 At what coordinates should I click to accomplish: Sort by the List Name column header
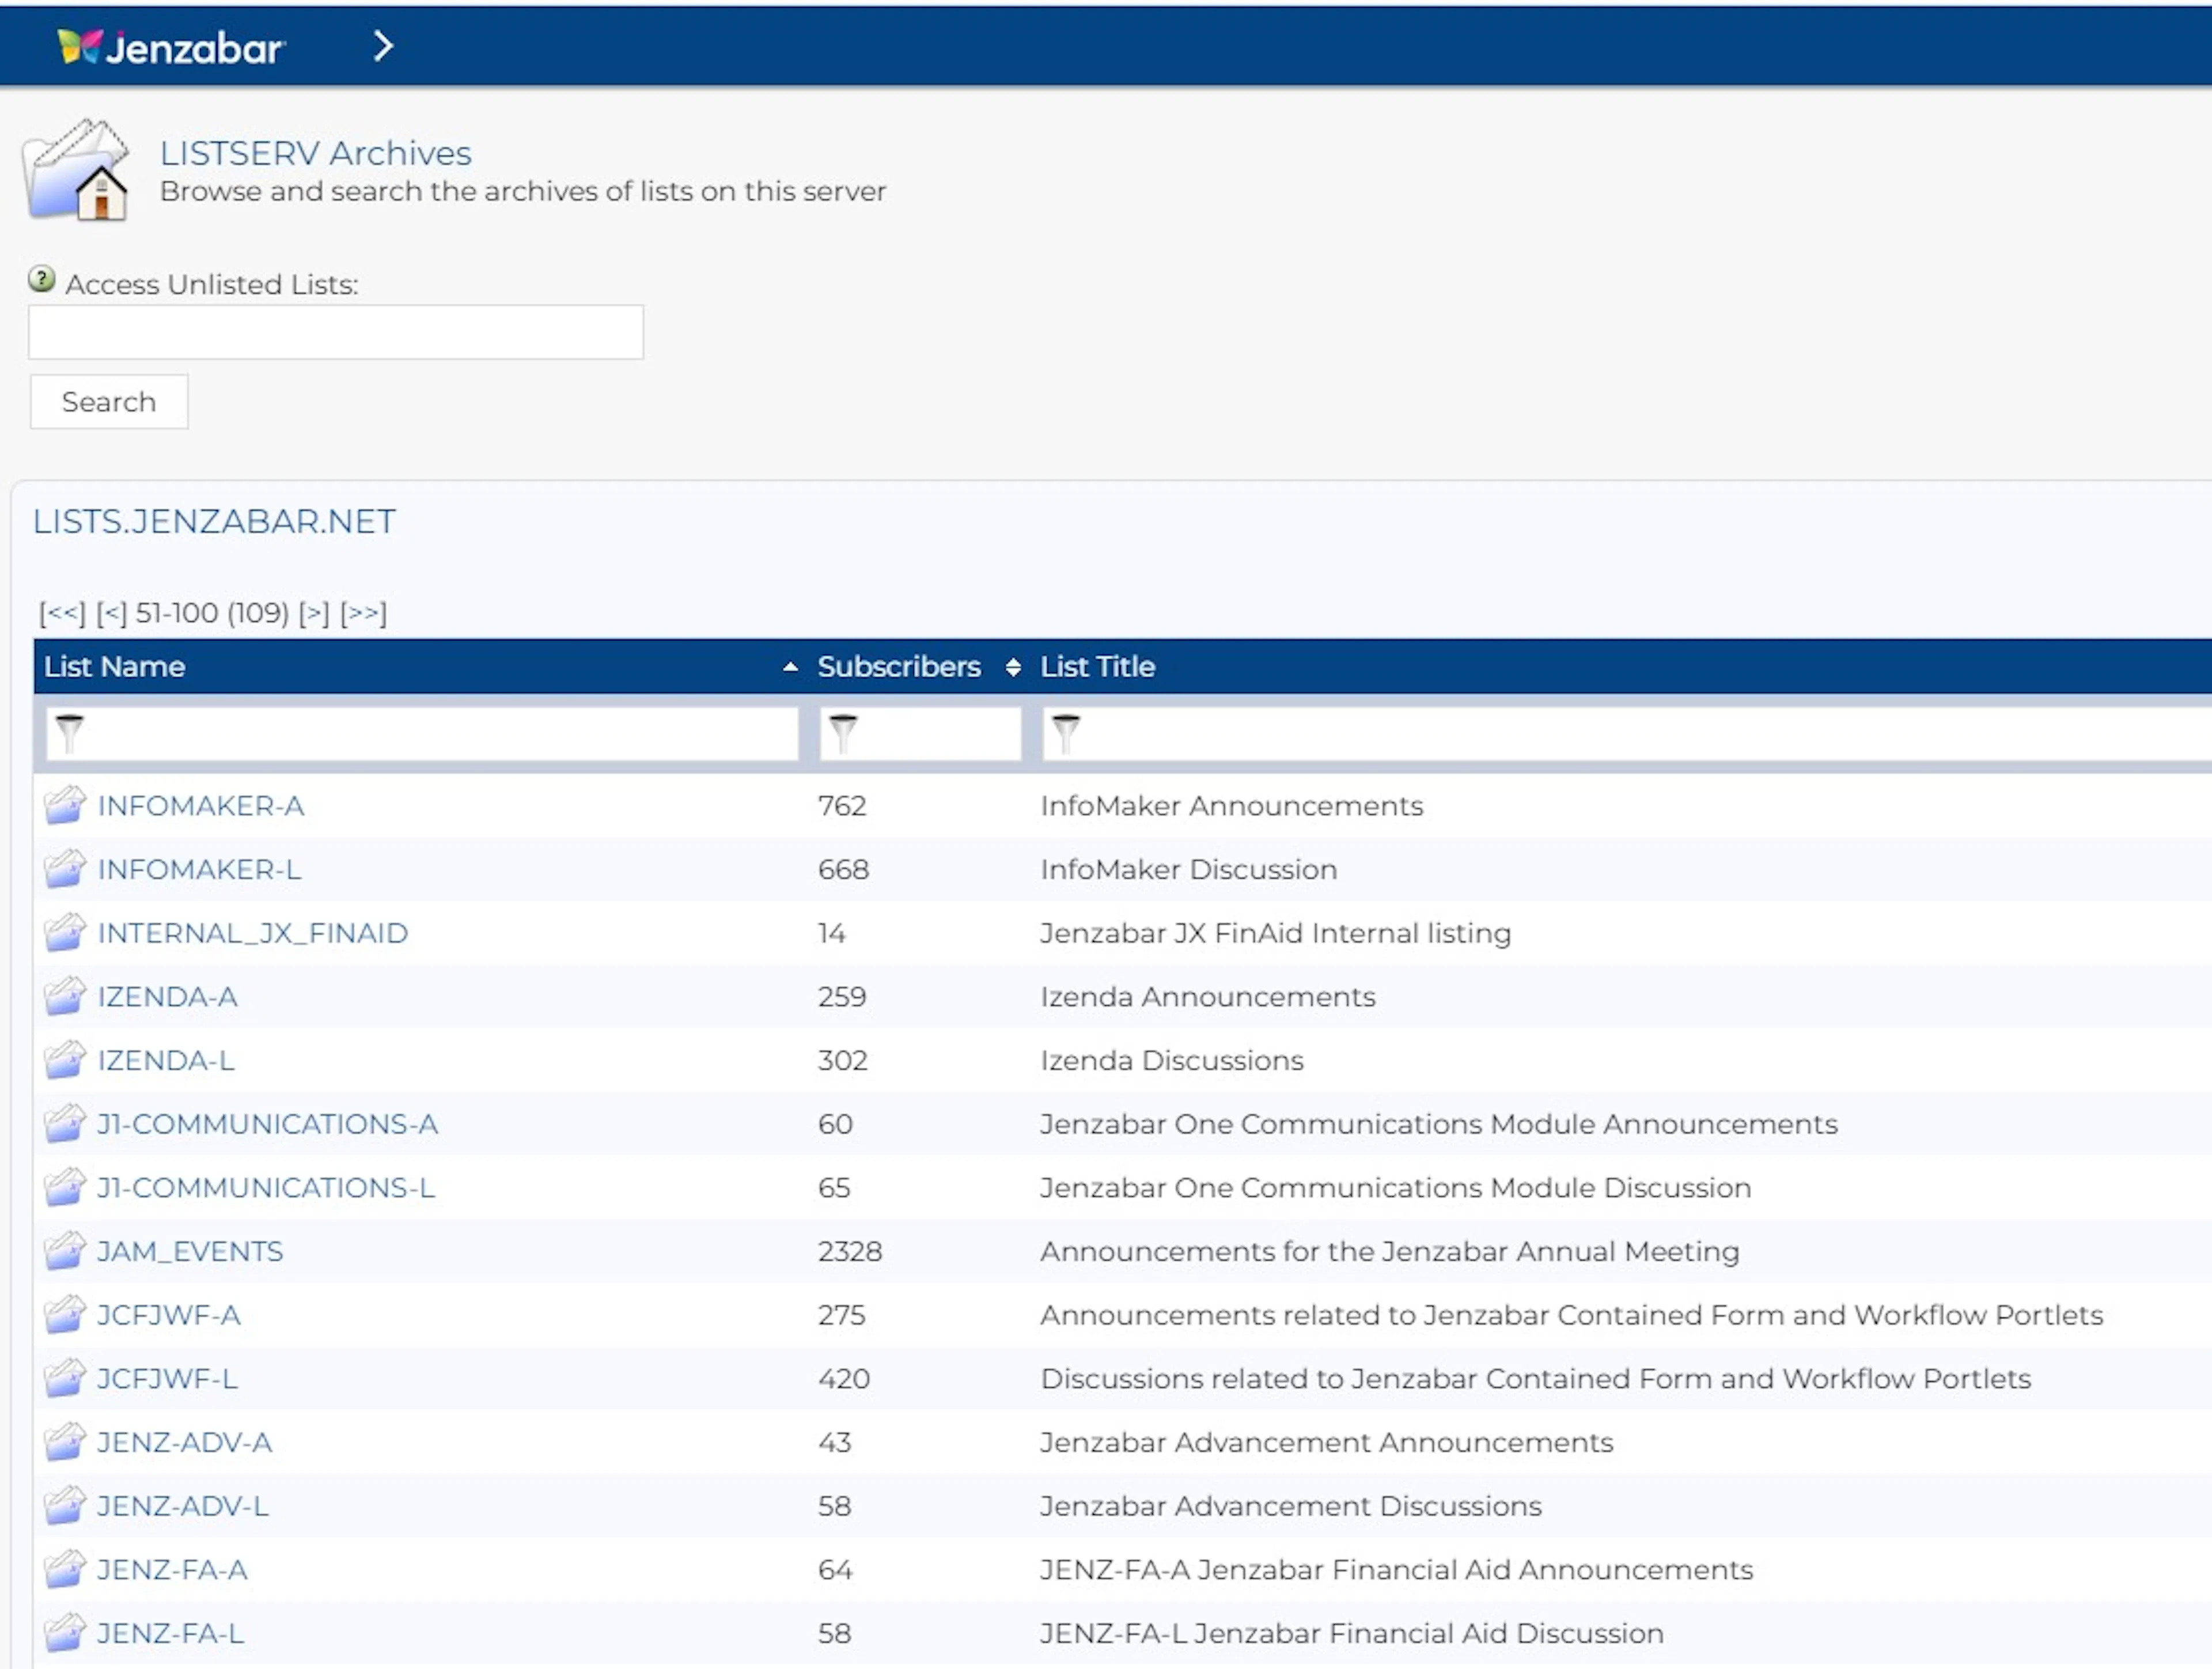pos(114,667)
